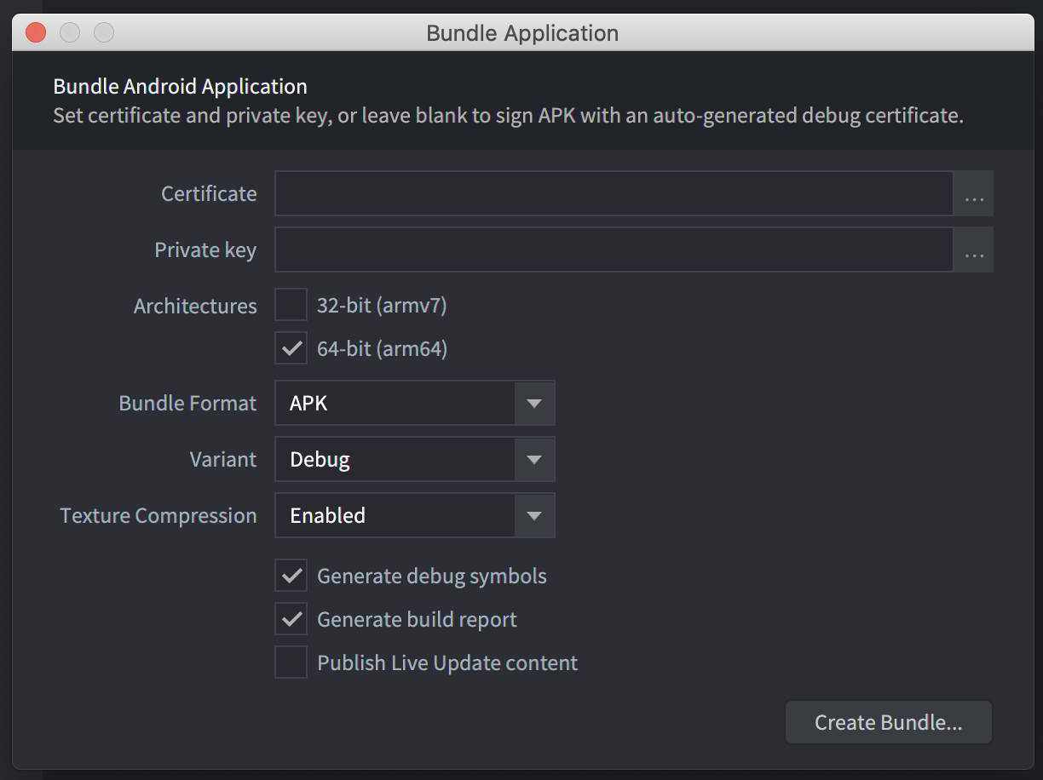The image size is (1043, 780).
Task: Click into the Private key path field
Action: [614, 250]
